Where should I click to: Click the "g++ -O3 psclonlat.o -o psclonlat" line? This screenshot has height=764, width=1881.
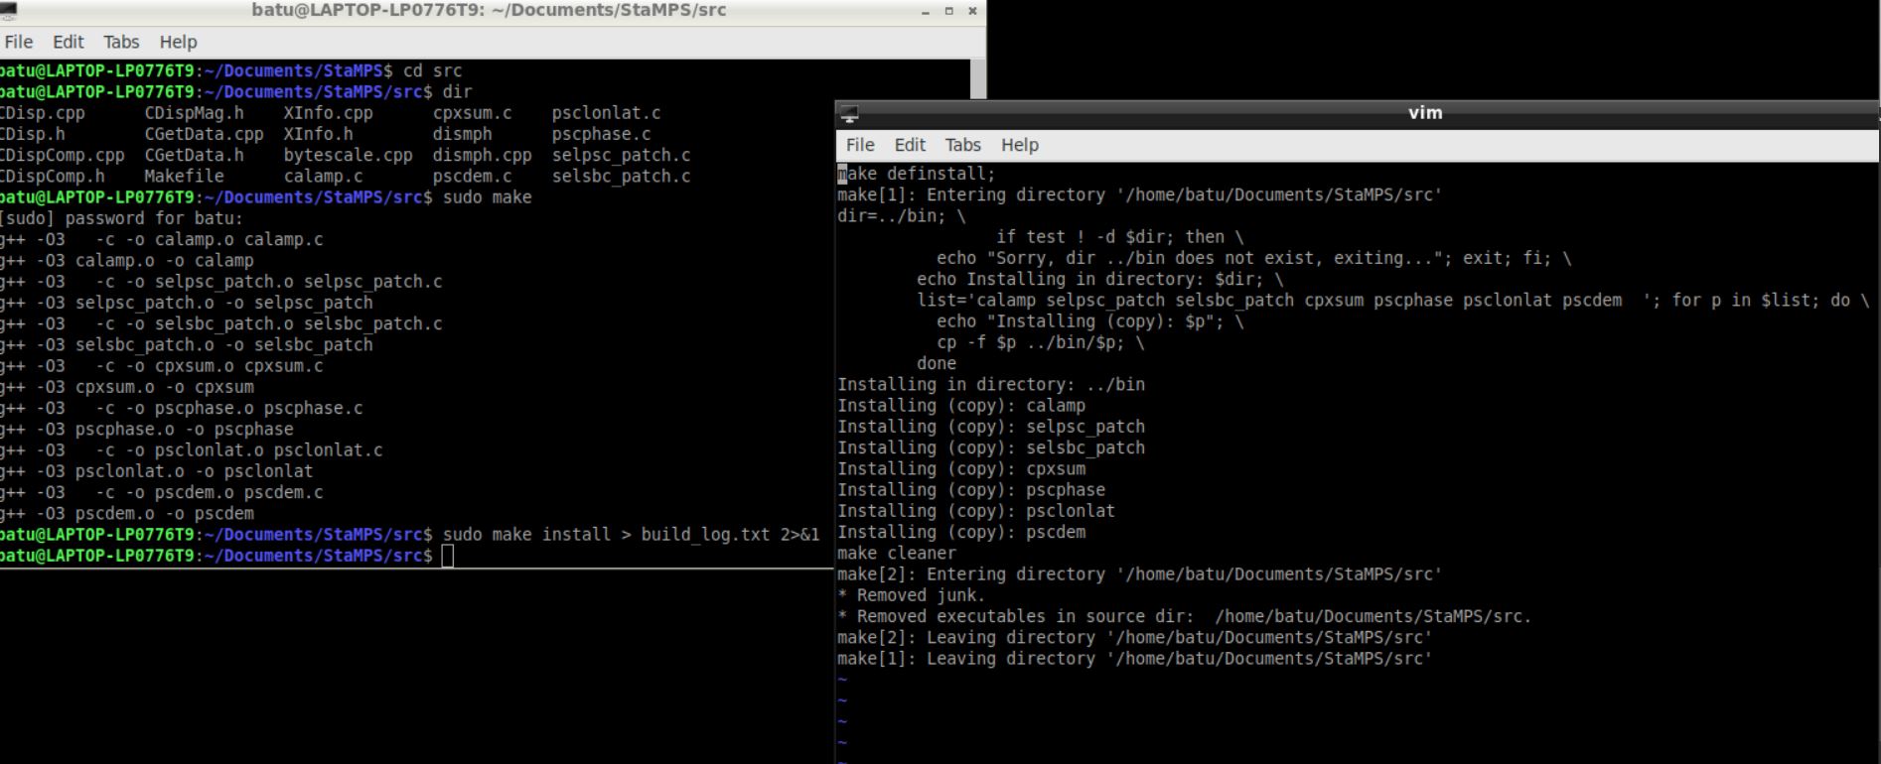[157, 471]
